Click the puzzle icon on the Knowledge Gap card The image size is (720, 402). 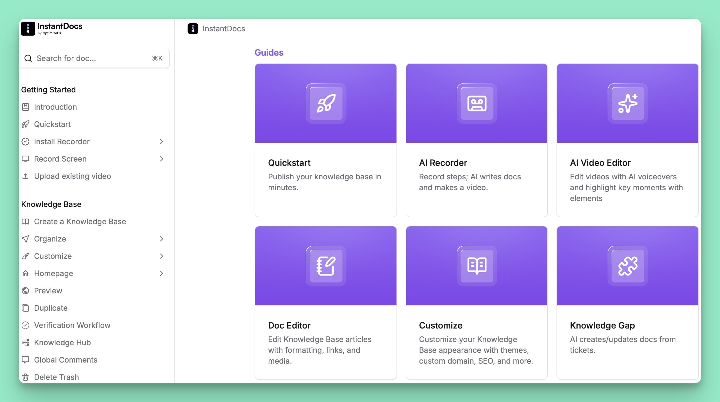[628, 266]
